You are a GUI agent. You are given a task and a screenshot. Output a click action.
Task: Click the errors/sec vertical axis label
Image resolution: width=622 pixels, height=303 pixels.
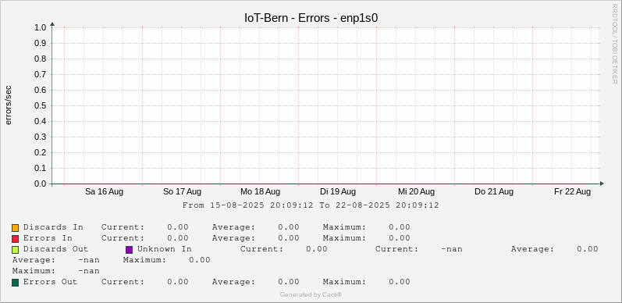click(x=9, y=105)
